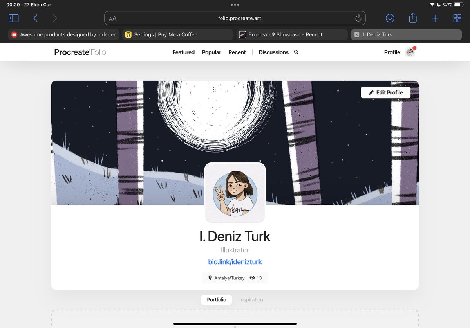The height and width of the screenshot is (328, 470).
Task: Click the eye icon showing 13 views
Action: tap(252, 278)
